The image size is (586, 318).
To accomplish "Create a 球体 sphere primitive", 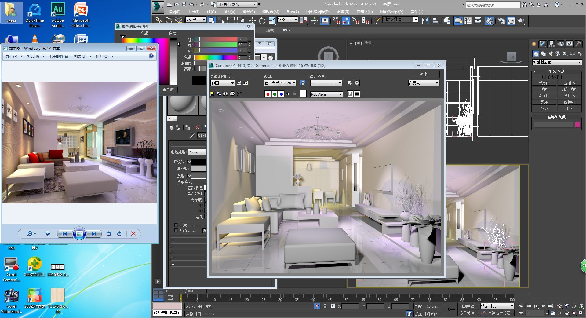I will point(544,90).
